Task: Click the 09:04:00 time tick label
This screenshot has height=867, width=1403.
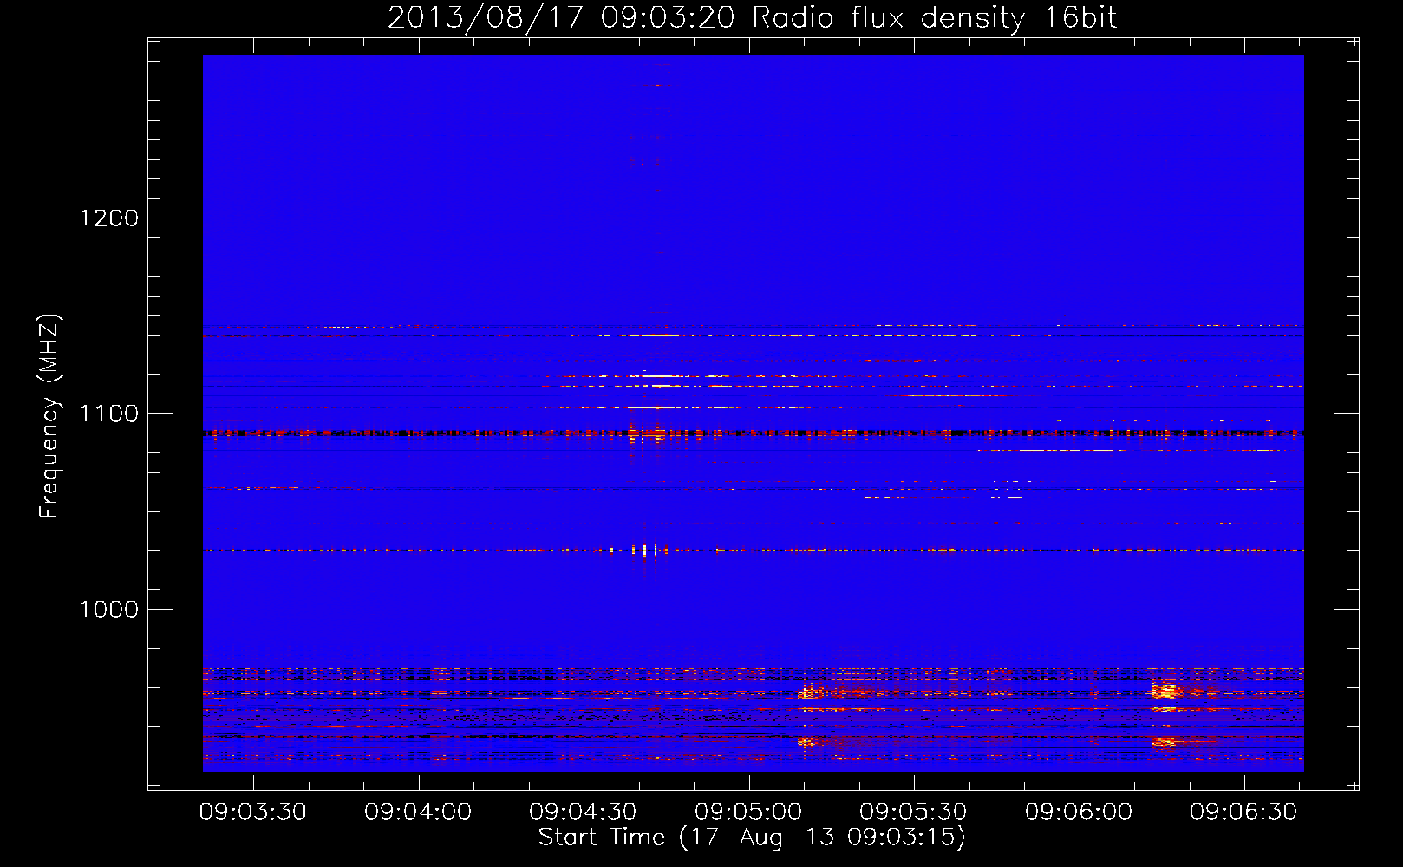Action: (x=418, y=812)
